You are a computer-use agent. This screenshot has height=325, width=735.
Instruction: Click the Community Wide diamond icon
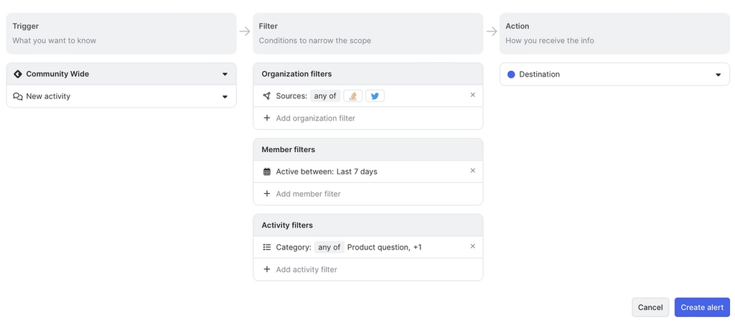(18, 74)
